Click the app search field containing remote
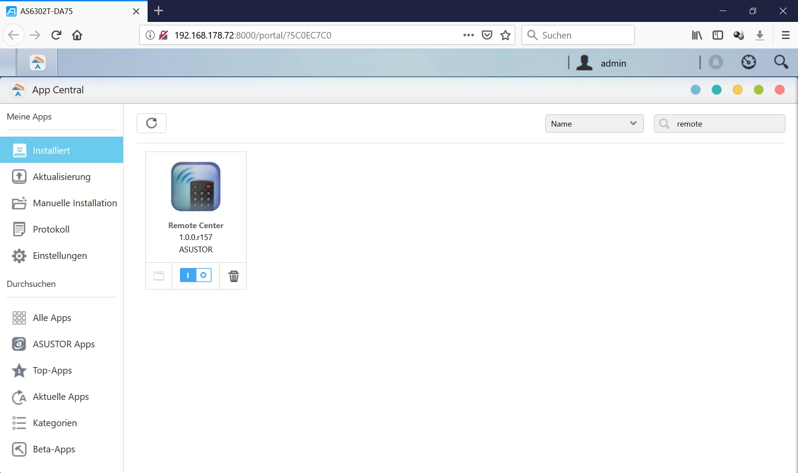Viewport: 798px width, 473px height. click(x=719, y=124)
